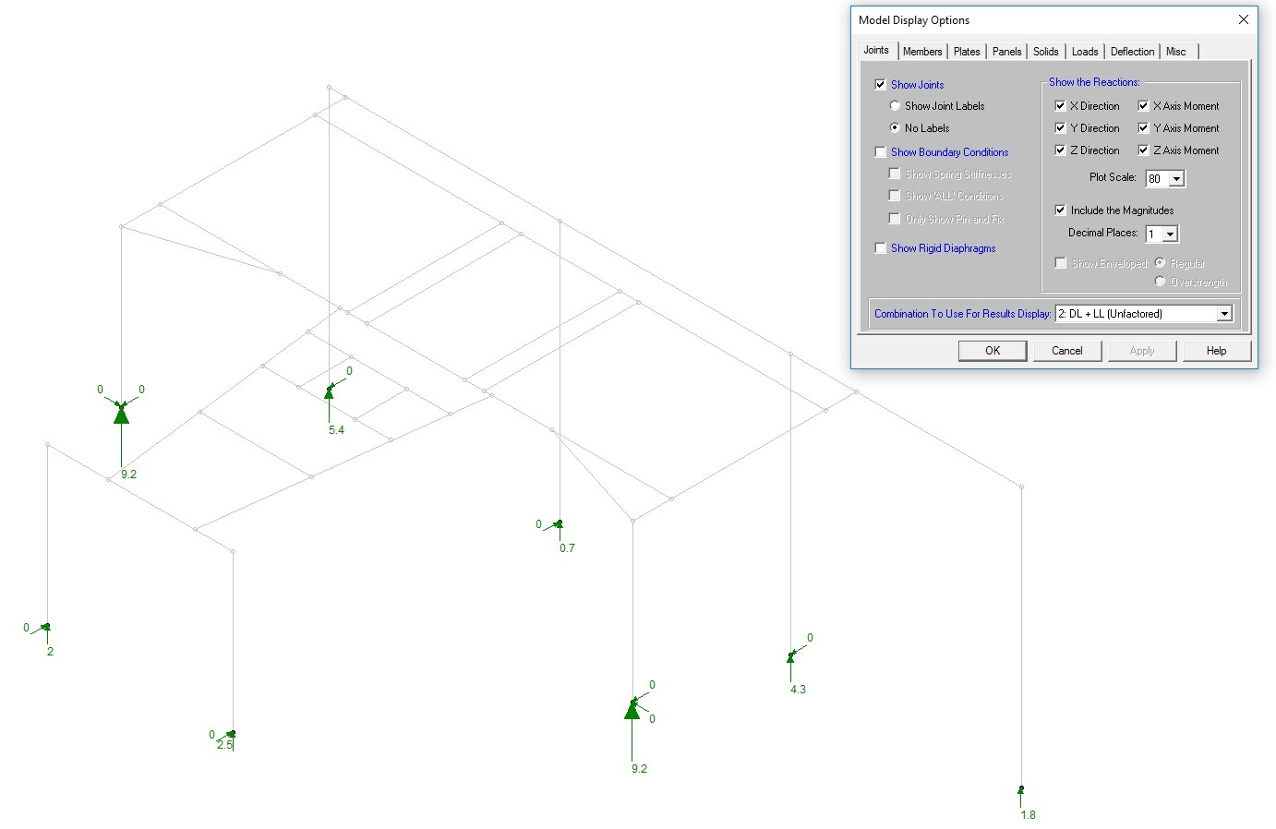1276x829 pixels.
Task: Click the 9.2 reaction arrow at bottom center
Action: (632, 710)
